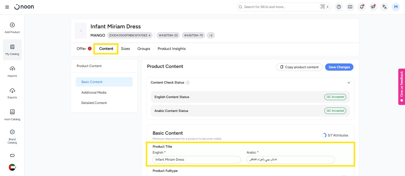Open the language translation icon

click(384, 7)
